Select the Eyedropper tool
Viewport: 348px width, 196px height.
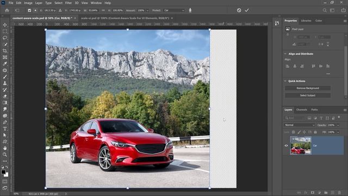click(5, 64)
